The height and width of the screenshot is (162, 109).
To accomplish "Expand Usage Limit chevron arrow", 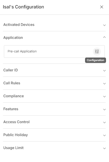I will tap(105, 148).
